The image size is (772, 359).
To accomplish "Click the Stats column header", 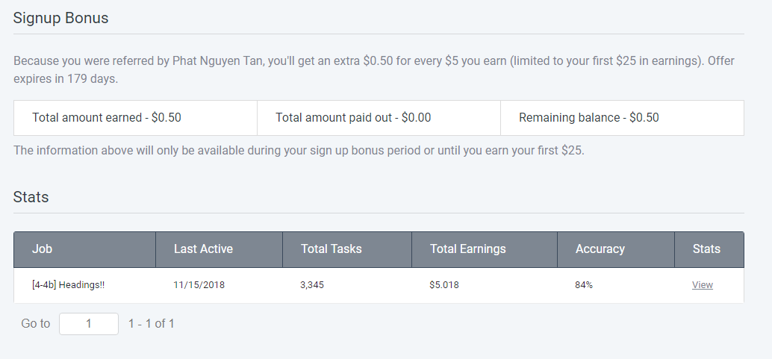I will coord(706,249).
